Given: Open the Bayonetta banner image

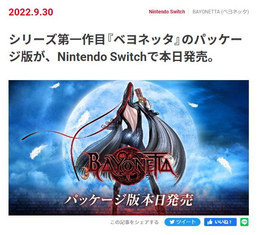Looking at the screenshot, I should coord(129,148).
